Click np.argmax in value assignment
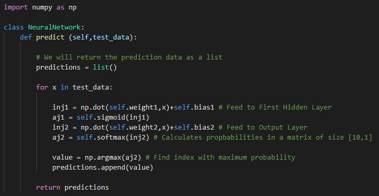Image resolution: width=379 pixels, height=196 pixels. coord(103,158)
